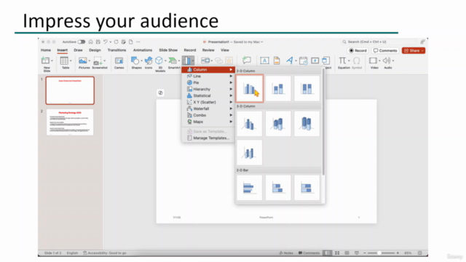
Task: Click the Equation pi icon
Action: tap(342, 60)
